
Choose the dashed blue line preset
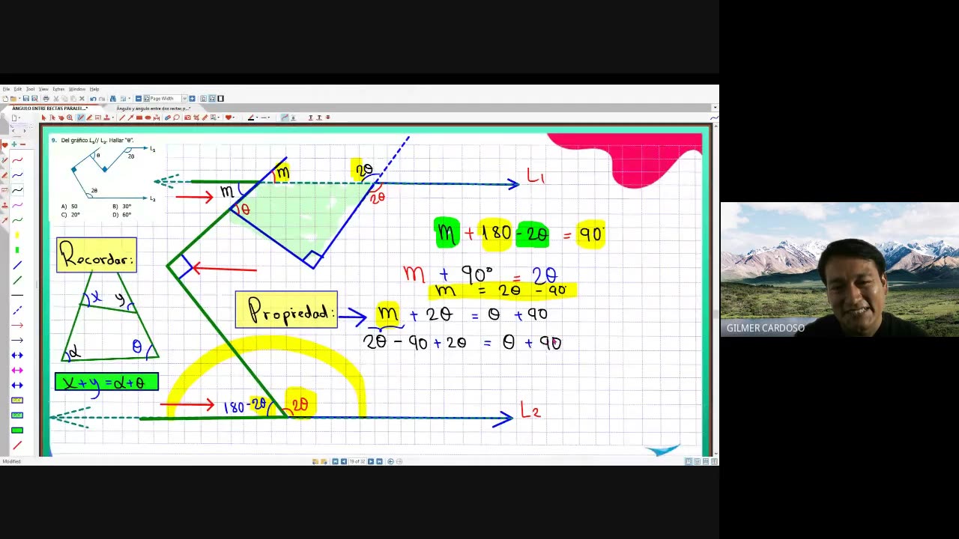tap(17, 310)
